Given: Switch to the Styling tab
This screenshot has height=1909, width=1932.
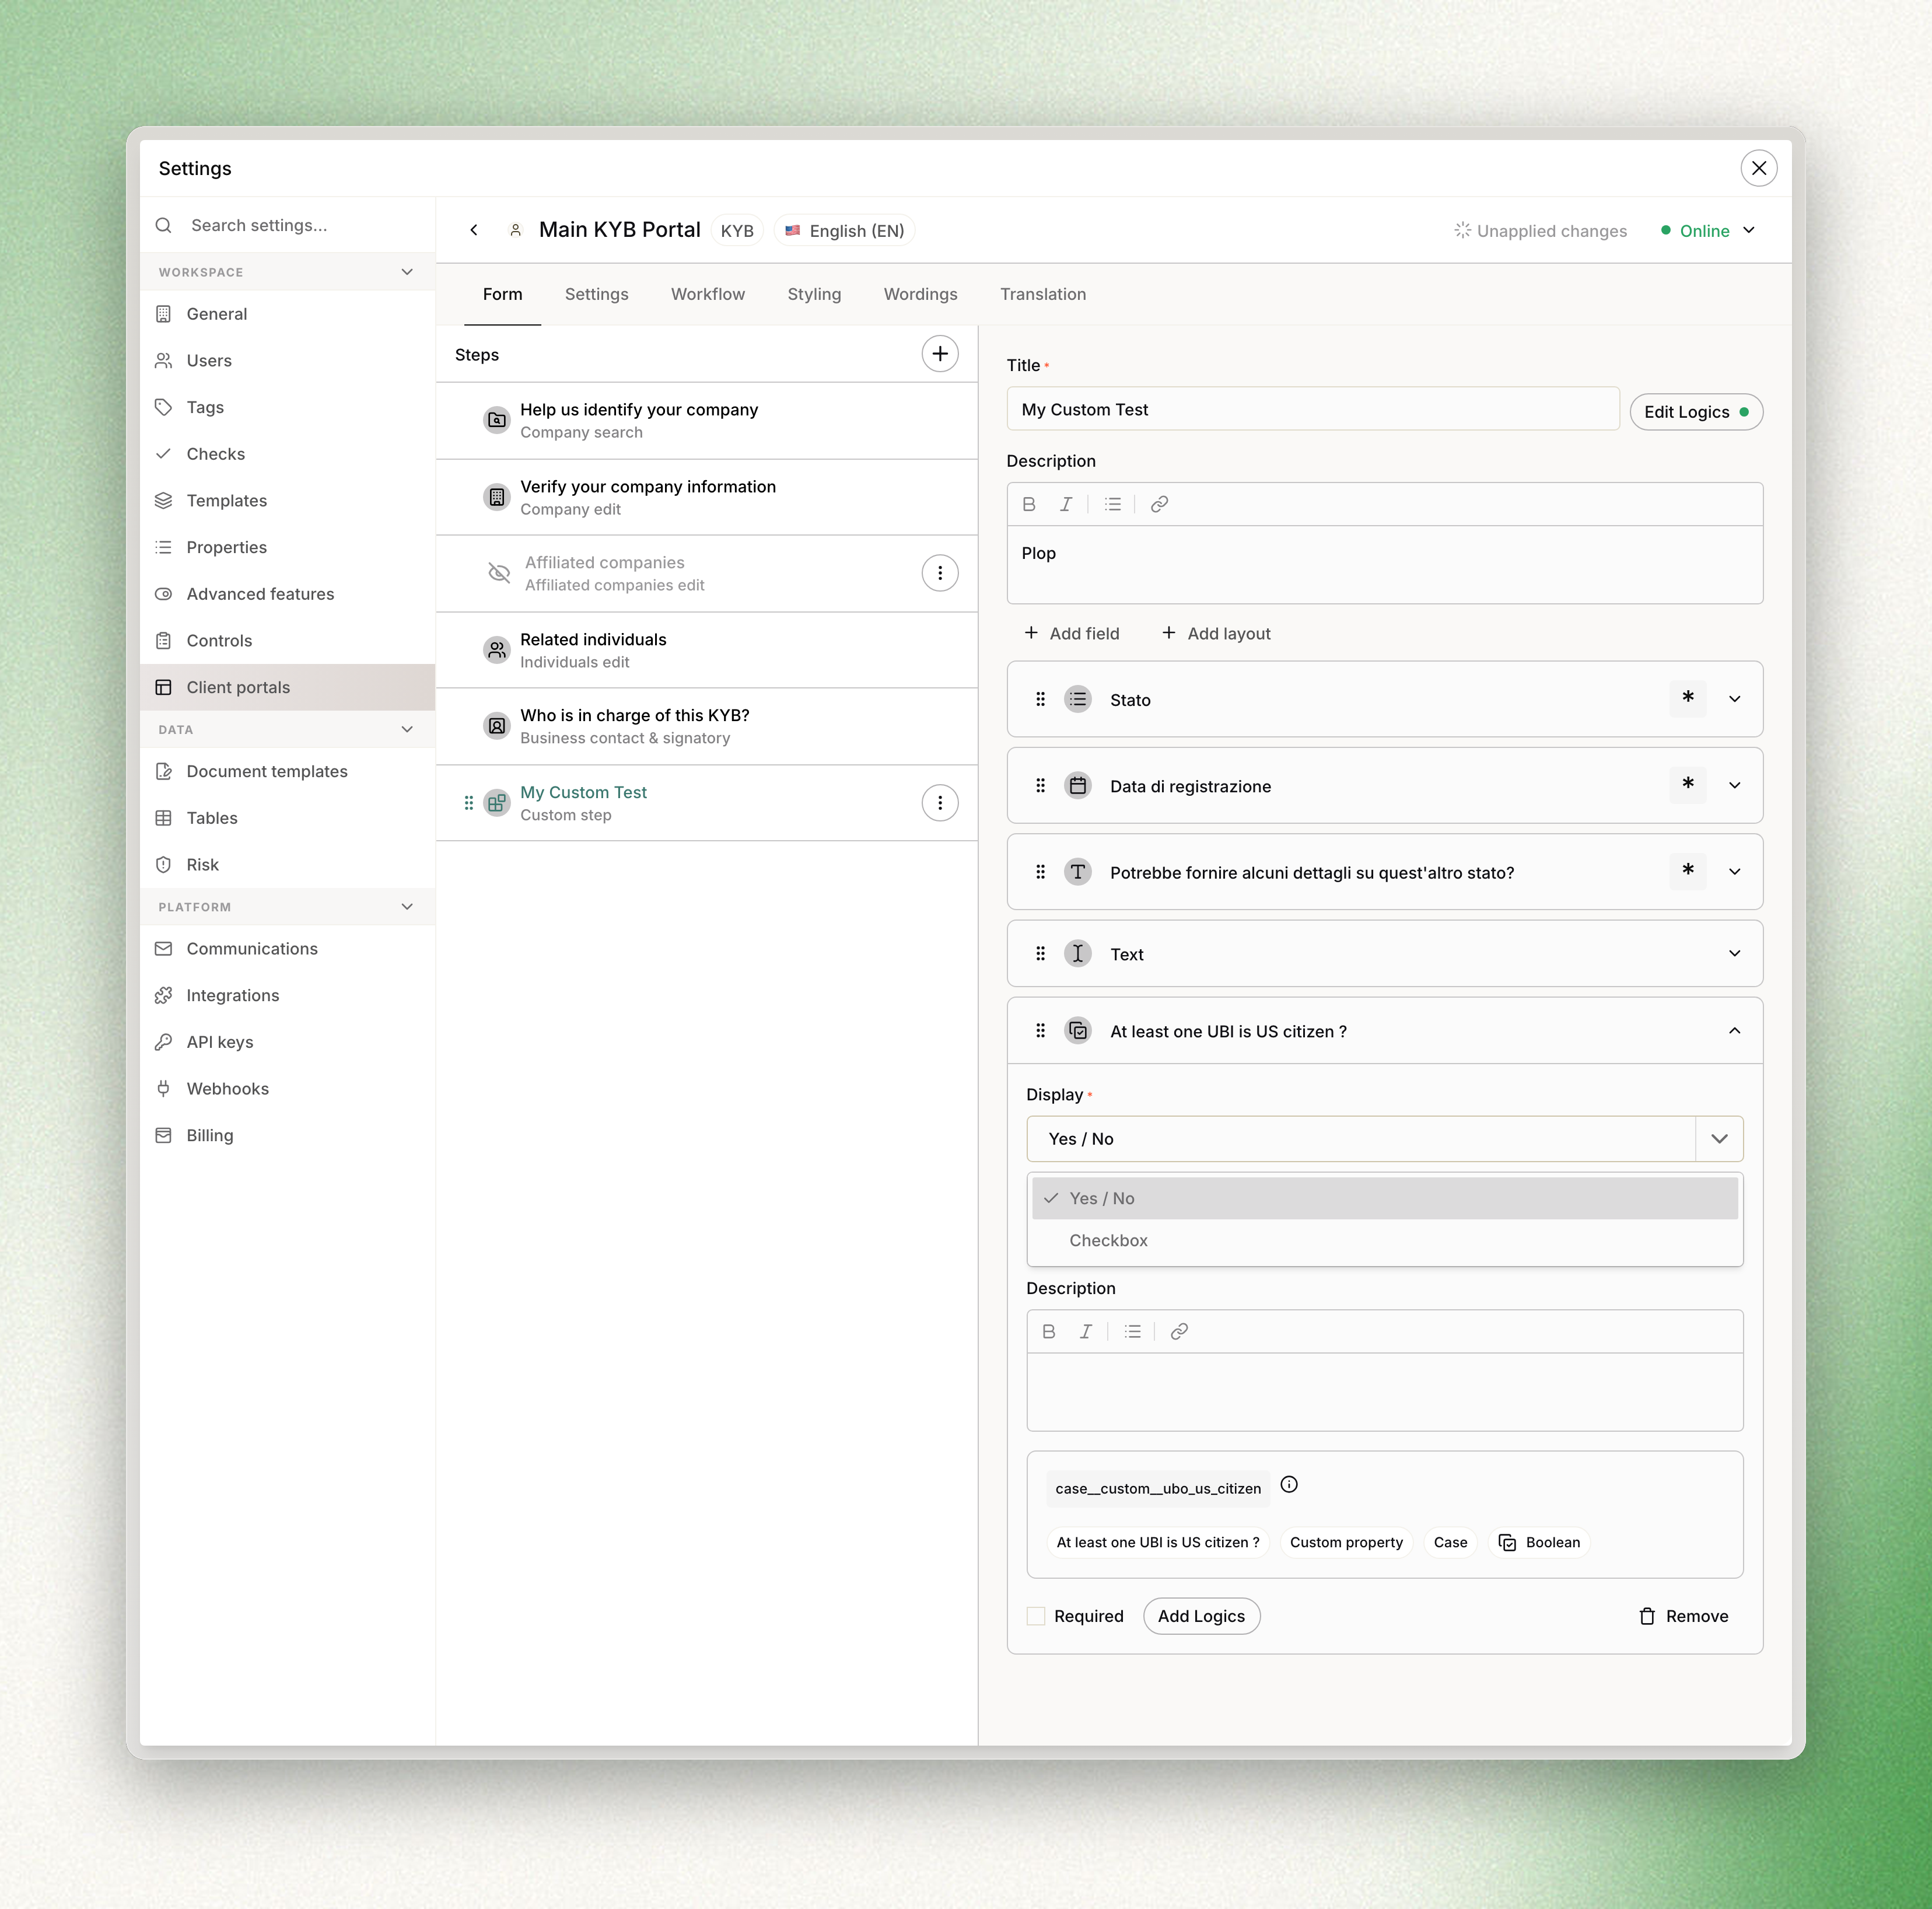Looking at the screenshot, I should pos(814,294).
